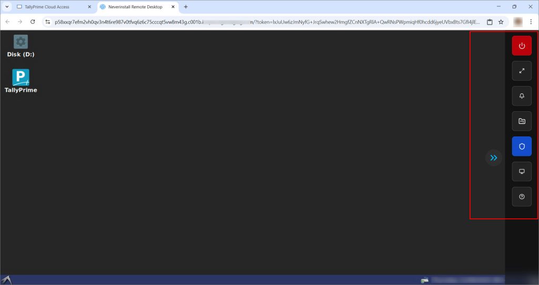
Task: Open the Disk (D:) desktop icon
Action: pyautogui.click(x=21, y=46)
